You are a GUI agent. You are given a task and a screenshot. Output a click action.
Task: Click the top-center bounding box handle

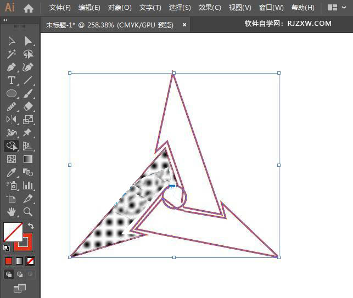[x=174, y=73]
